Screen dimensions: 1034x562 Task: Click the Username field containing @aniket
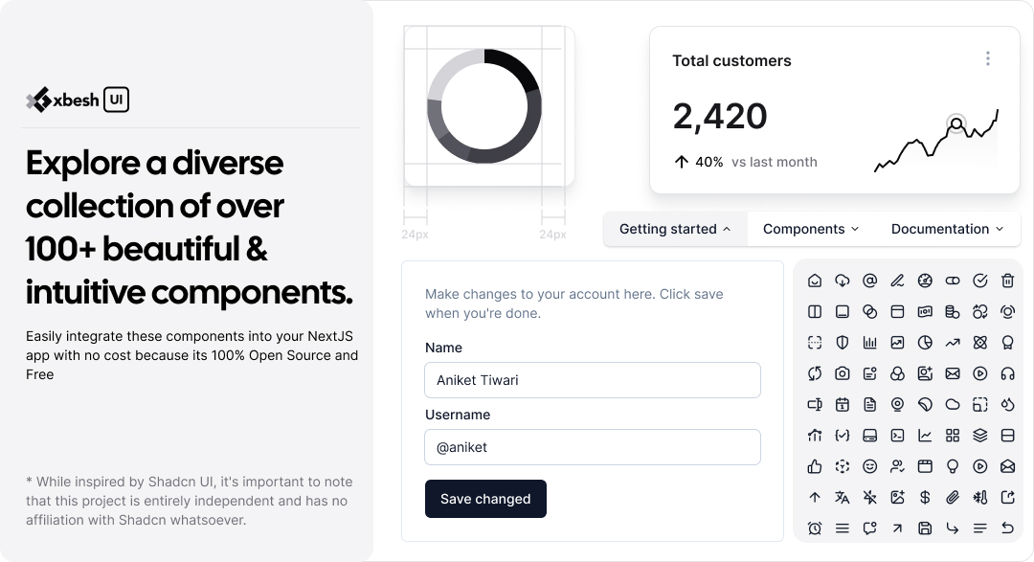point(593,447)
